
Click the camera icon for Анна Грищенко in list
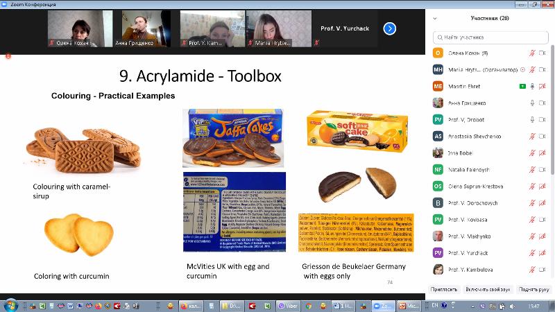(543, 103)
